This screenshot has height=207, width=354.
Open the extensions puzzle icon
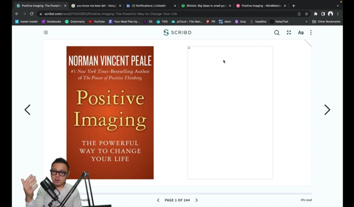click(316, 14)
